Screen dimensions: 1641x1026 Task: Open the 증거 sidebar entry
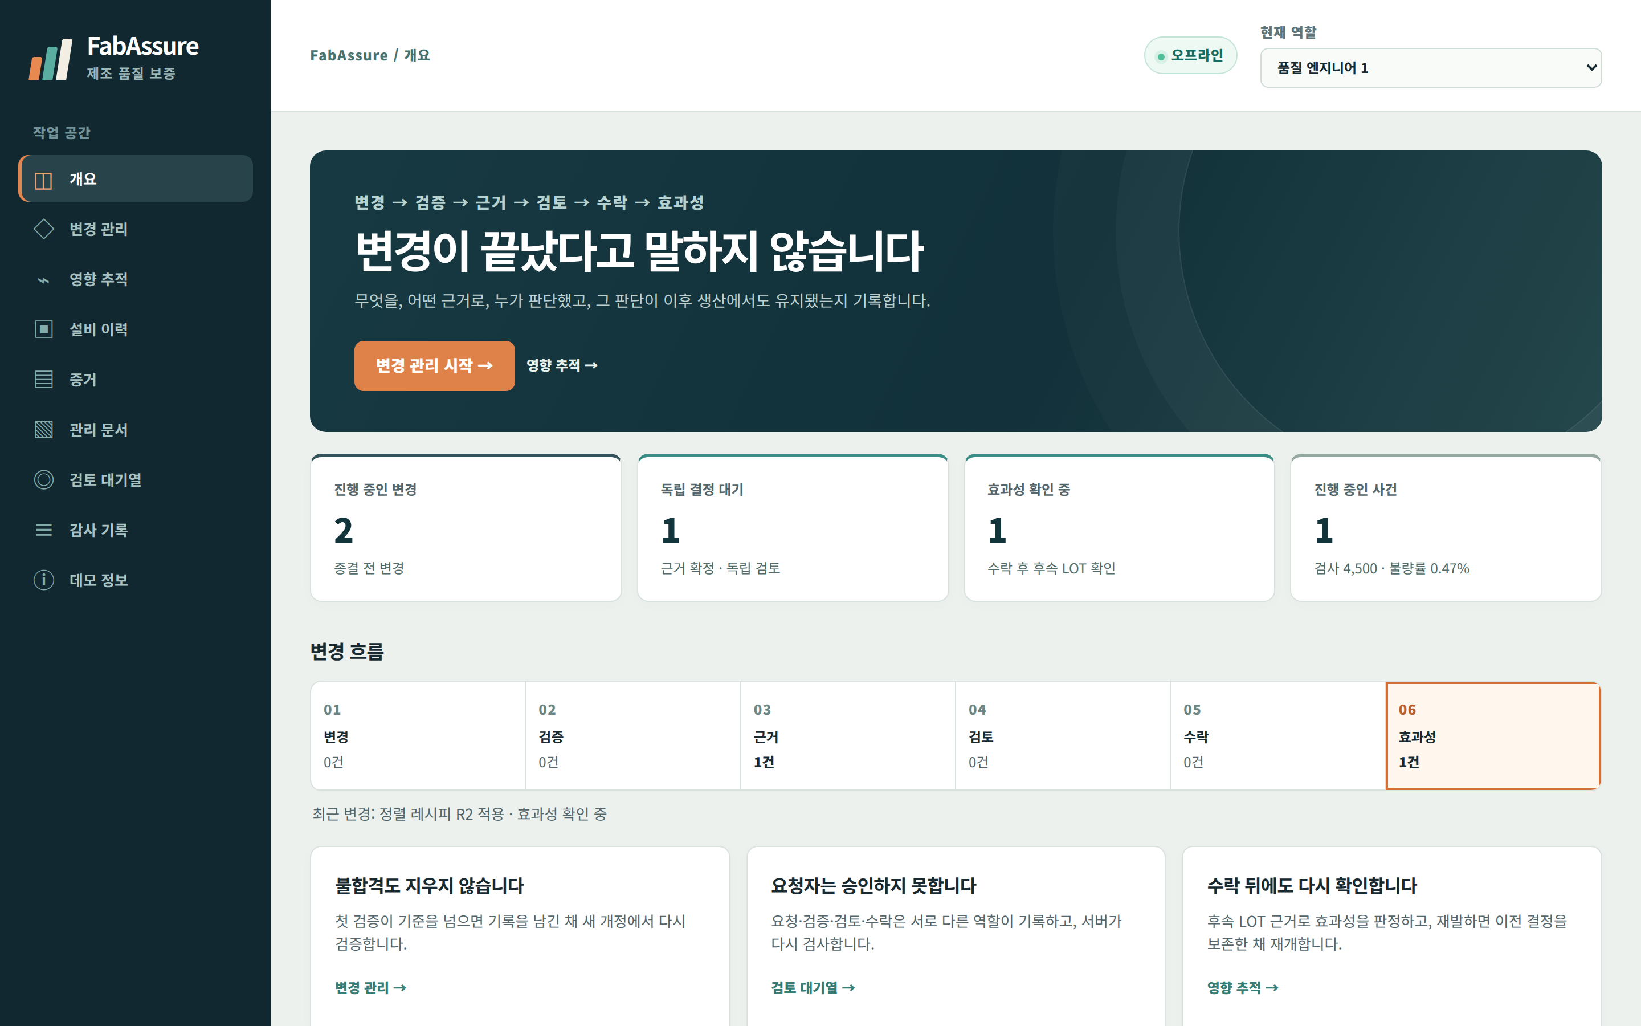click(x=136, y=379)
